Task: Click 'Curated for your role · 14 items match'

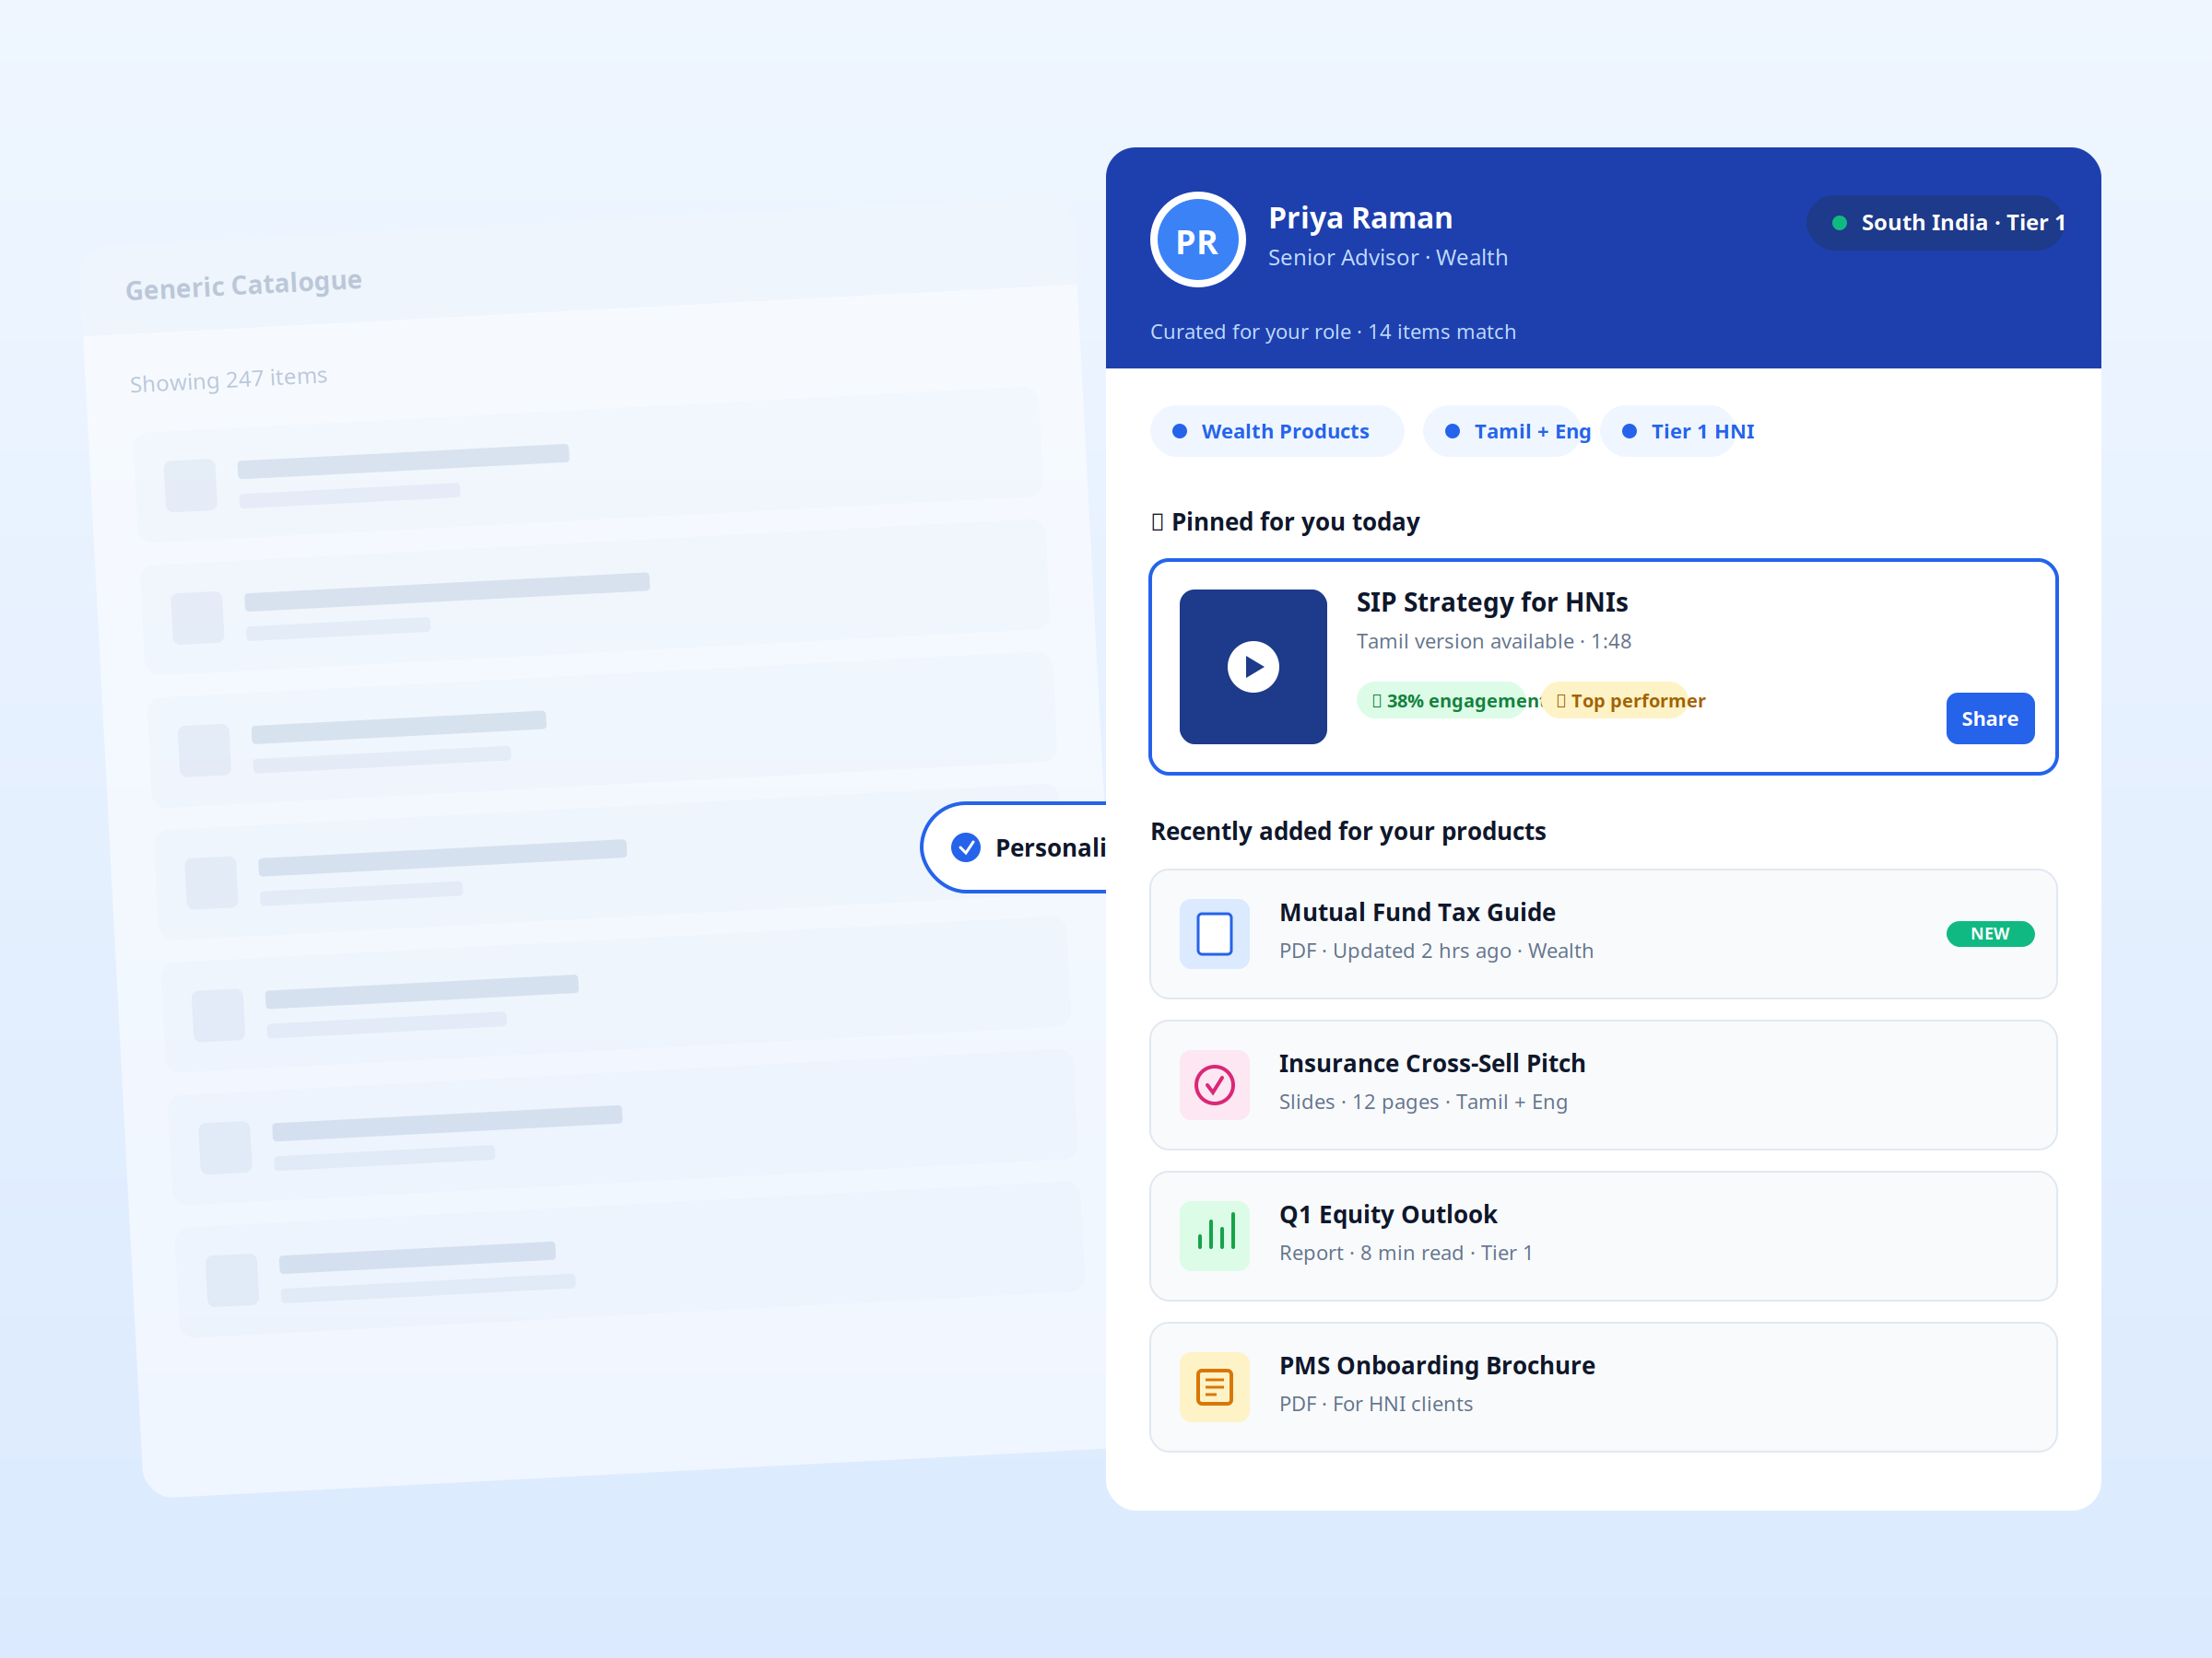Action: pos(1333,332)
